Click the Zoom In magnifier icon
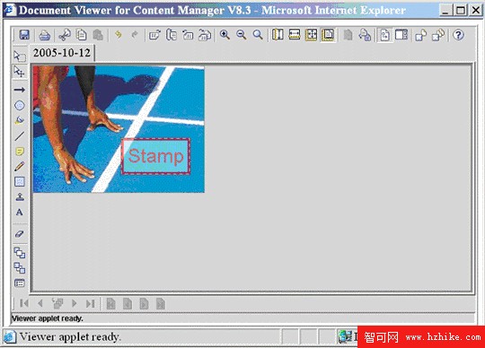Screen dimensions: 485x348 tap(225, 35)
